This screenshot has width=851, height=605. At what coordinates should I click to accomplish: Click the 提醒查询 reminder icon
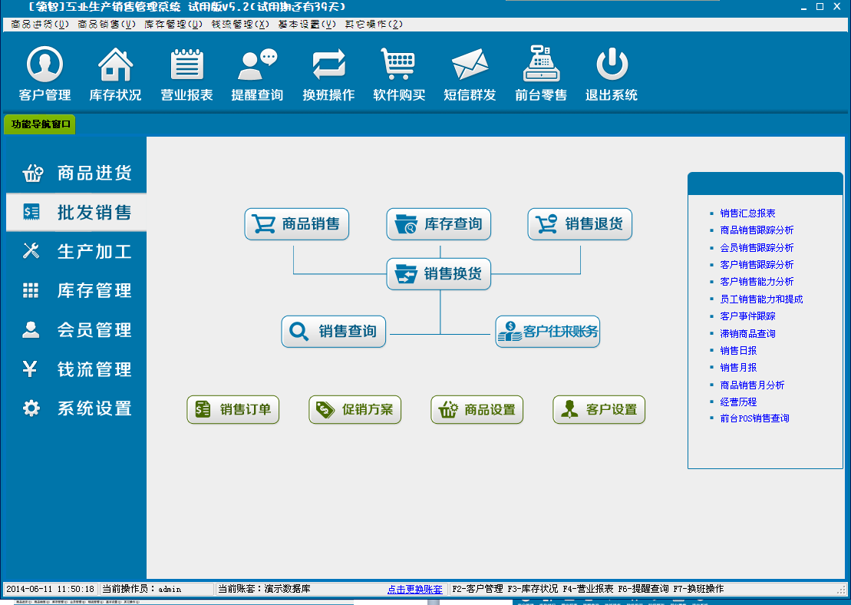pos(257,64)
